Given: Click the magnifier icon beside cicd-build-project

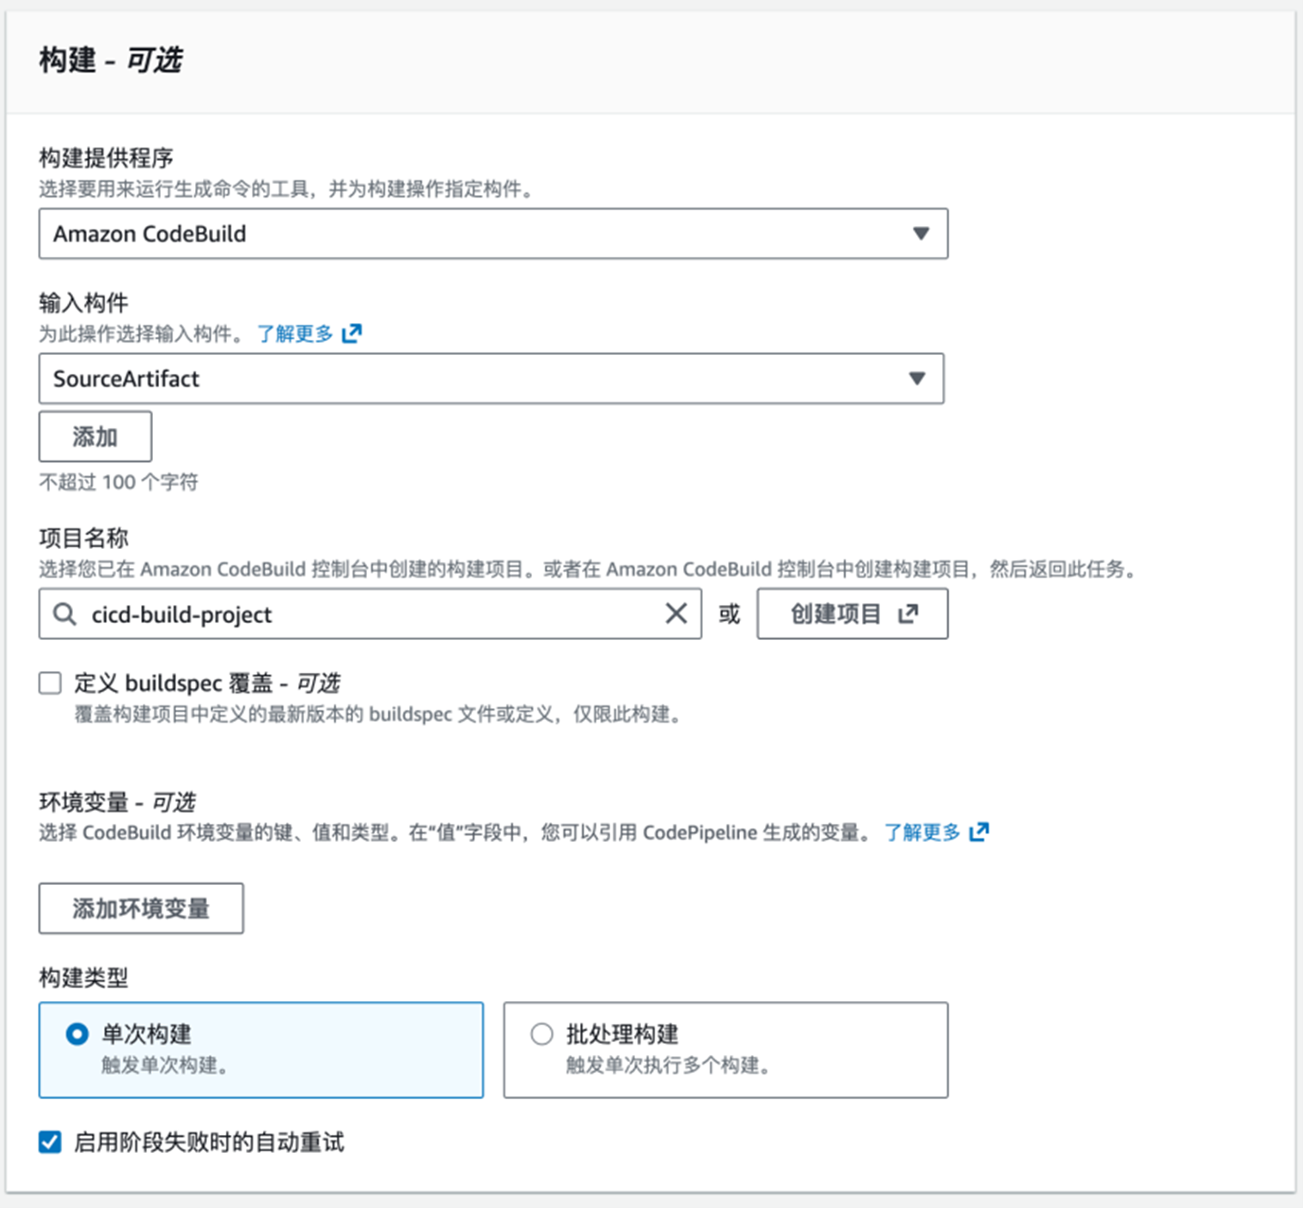Looking at the screenshot, I should pyautogui.click(x=64, y=613).
